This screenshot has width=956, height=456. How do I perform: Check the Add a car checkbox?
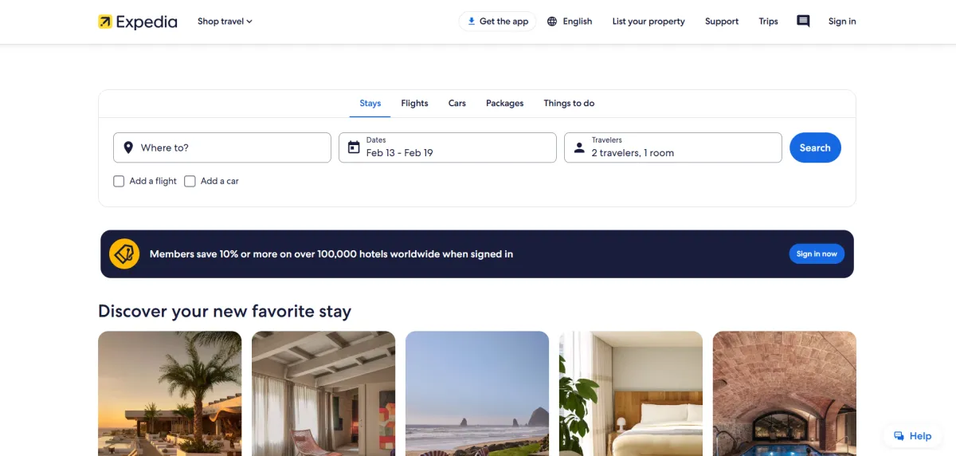point(190,181)
